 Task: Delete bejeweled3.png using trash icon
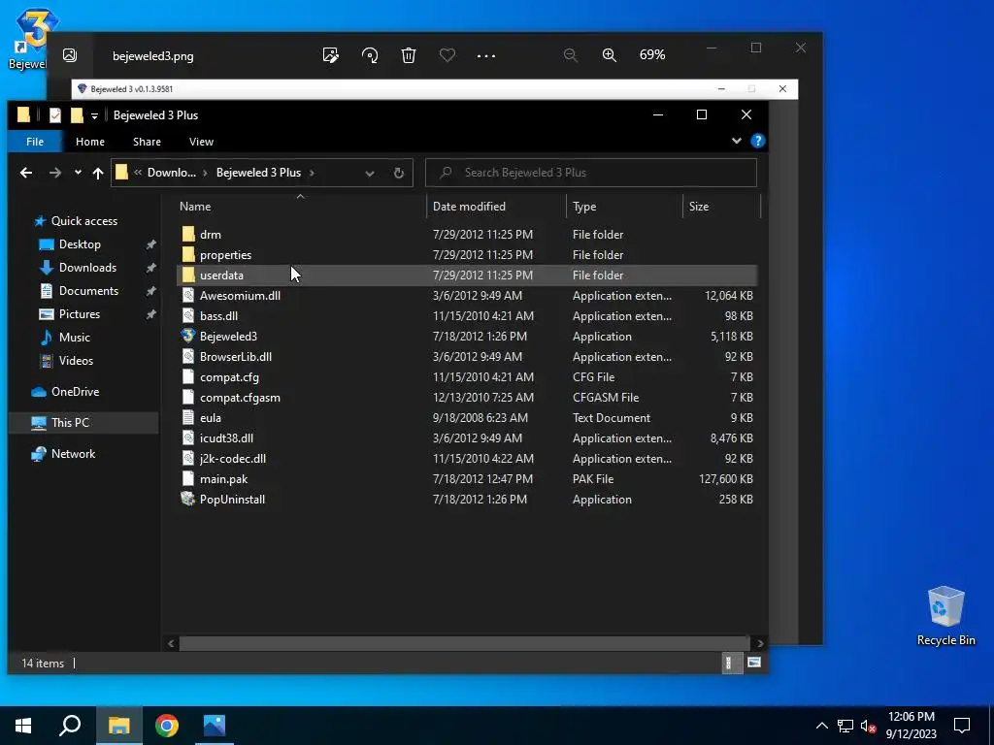tap(409, 55)
